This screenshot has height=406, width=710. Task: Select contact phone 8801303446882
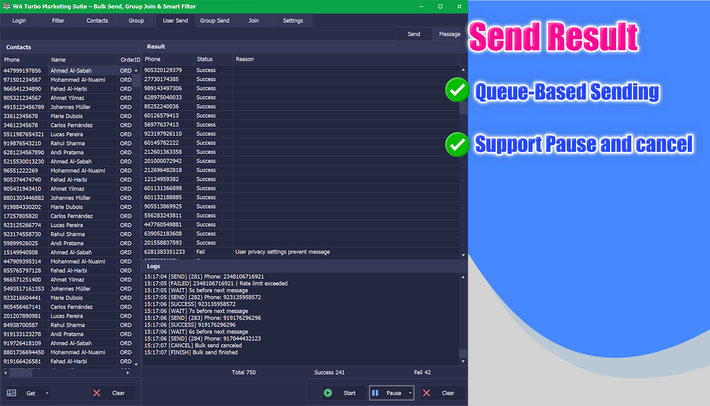24,198
